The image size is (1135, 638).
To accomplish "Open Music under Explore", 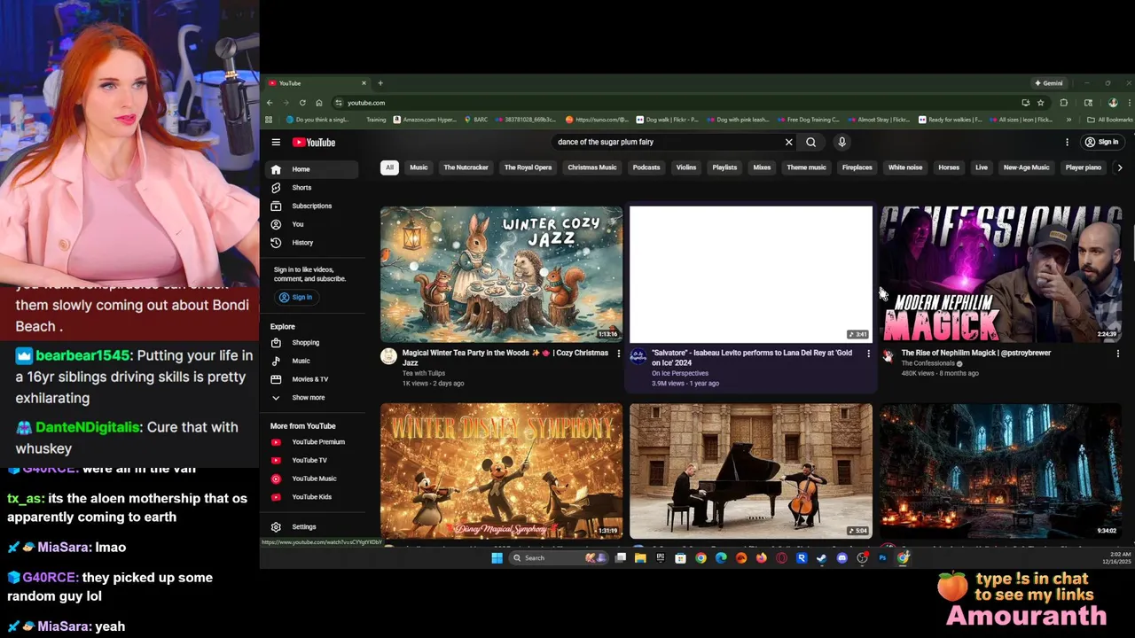I will 310,361.
